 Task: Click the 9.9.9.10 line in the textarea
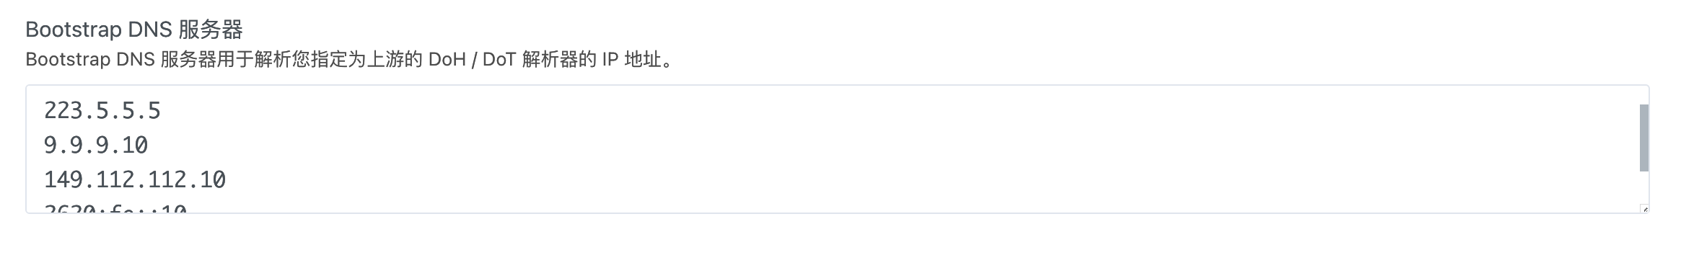tap(95, 145)
